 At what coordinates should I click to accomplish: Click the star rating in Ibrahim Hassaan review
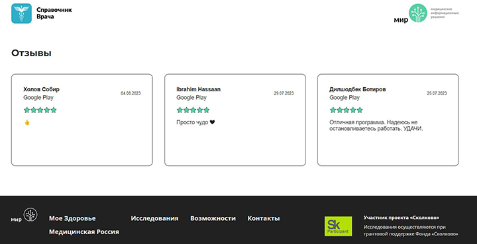coord(193,110)
